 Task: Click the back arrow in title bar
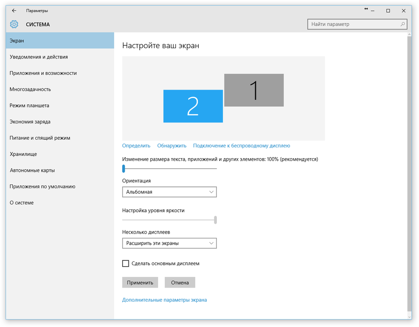point(14,10)
